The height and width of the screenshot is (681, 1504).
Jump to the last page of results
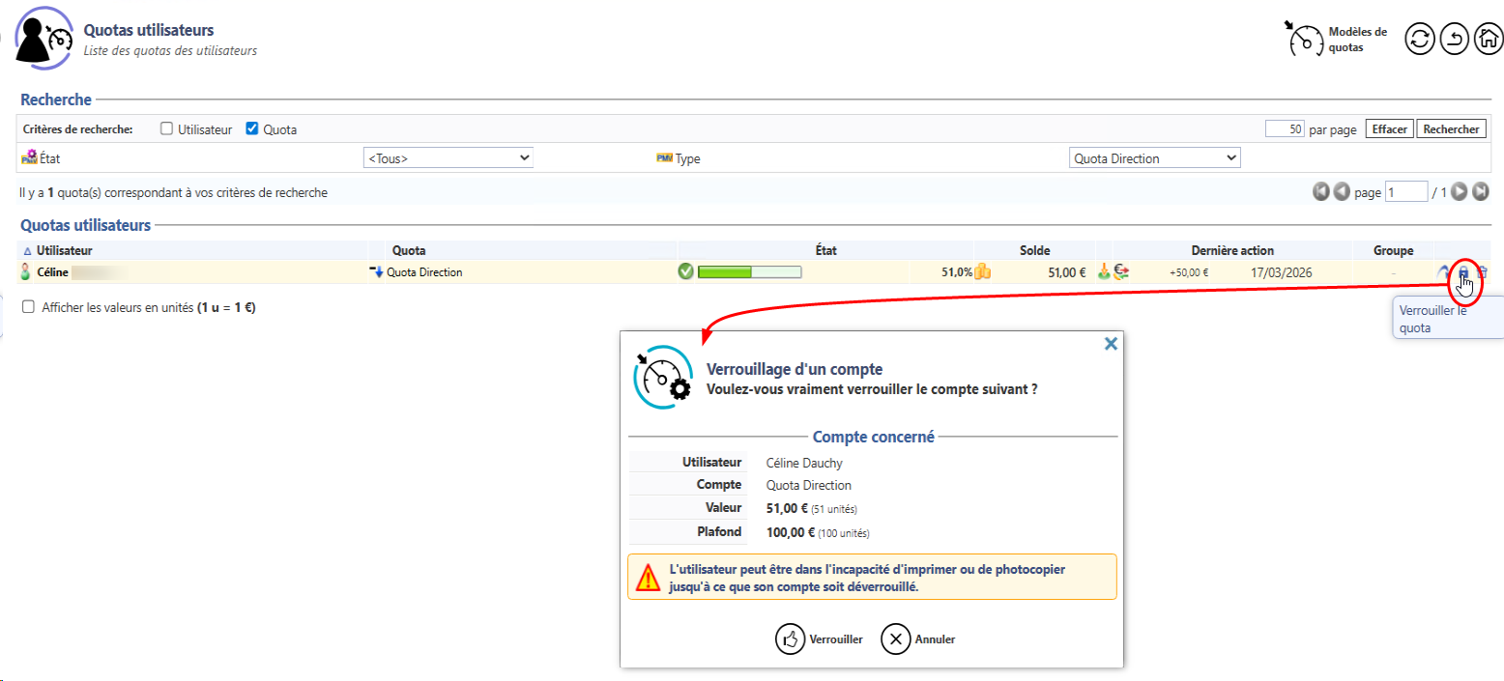[1481, 192]
